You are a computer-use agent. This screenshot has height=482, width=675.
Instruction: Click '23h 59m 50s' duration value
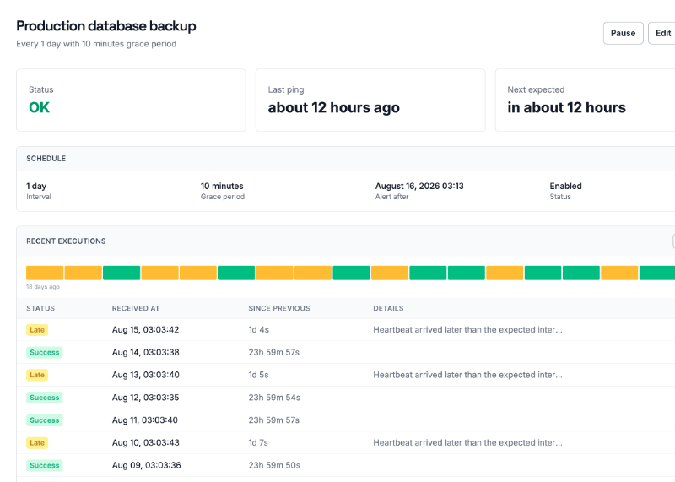(274, 466)
